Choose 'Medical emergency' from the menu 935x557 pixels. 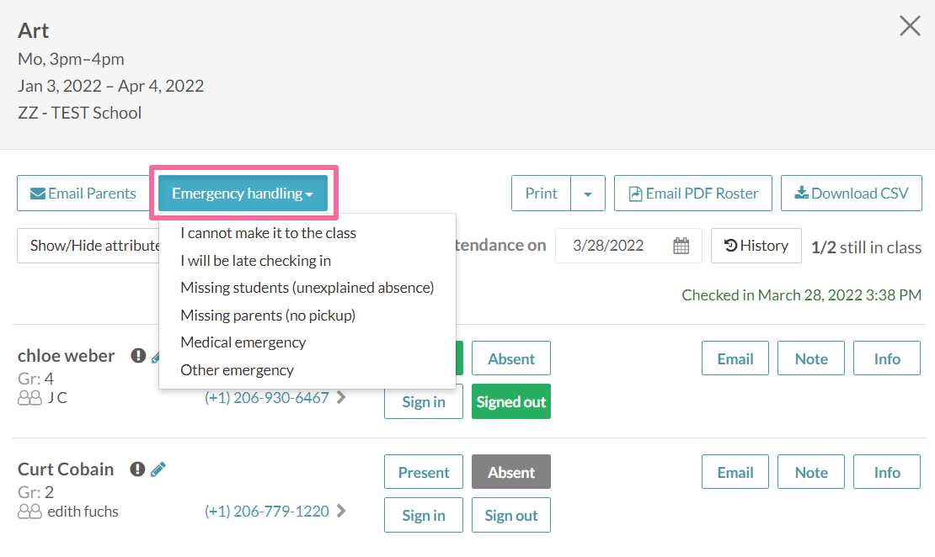[x=243, y=342]
